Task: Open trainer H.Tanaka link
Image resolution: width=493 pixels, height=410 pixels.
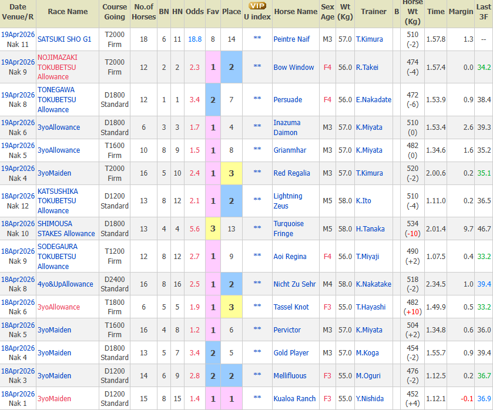Action: (x=370, y=229)
